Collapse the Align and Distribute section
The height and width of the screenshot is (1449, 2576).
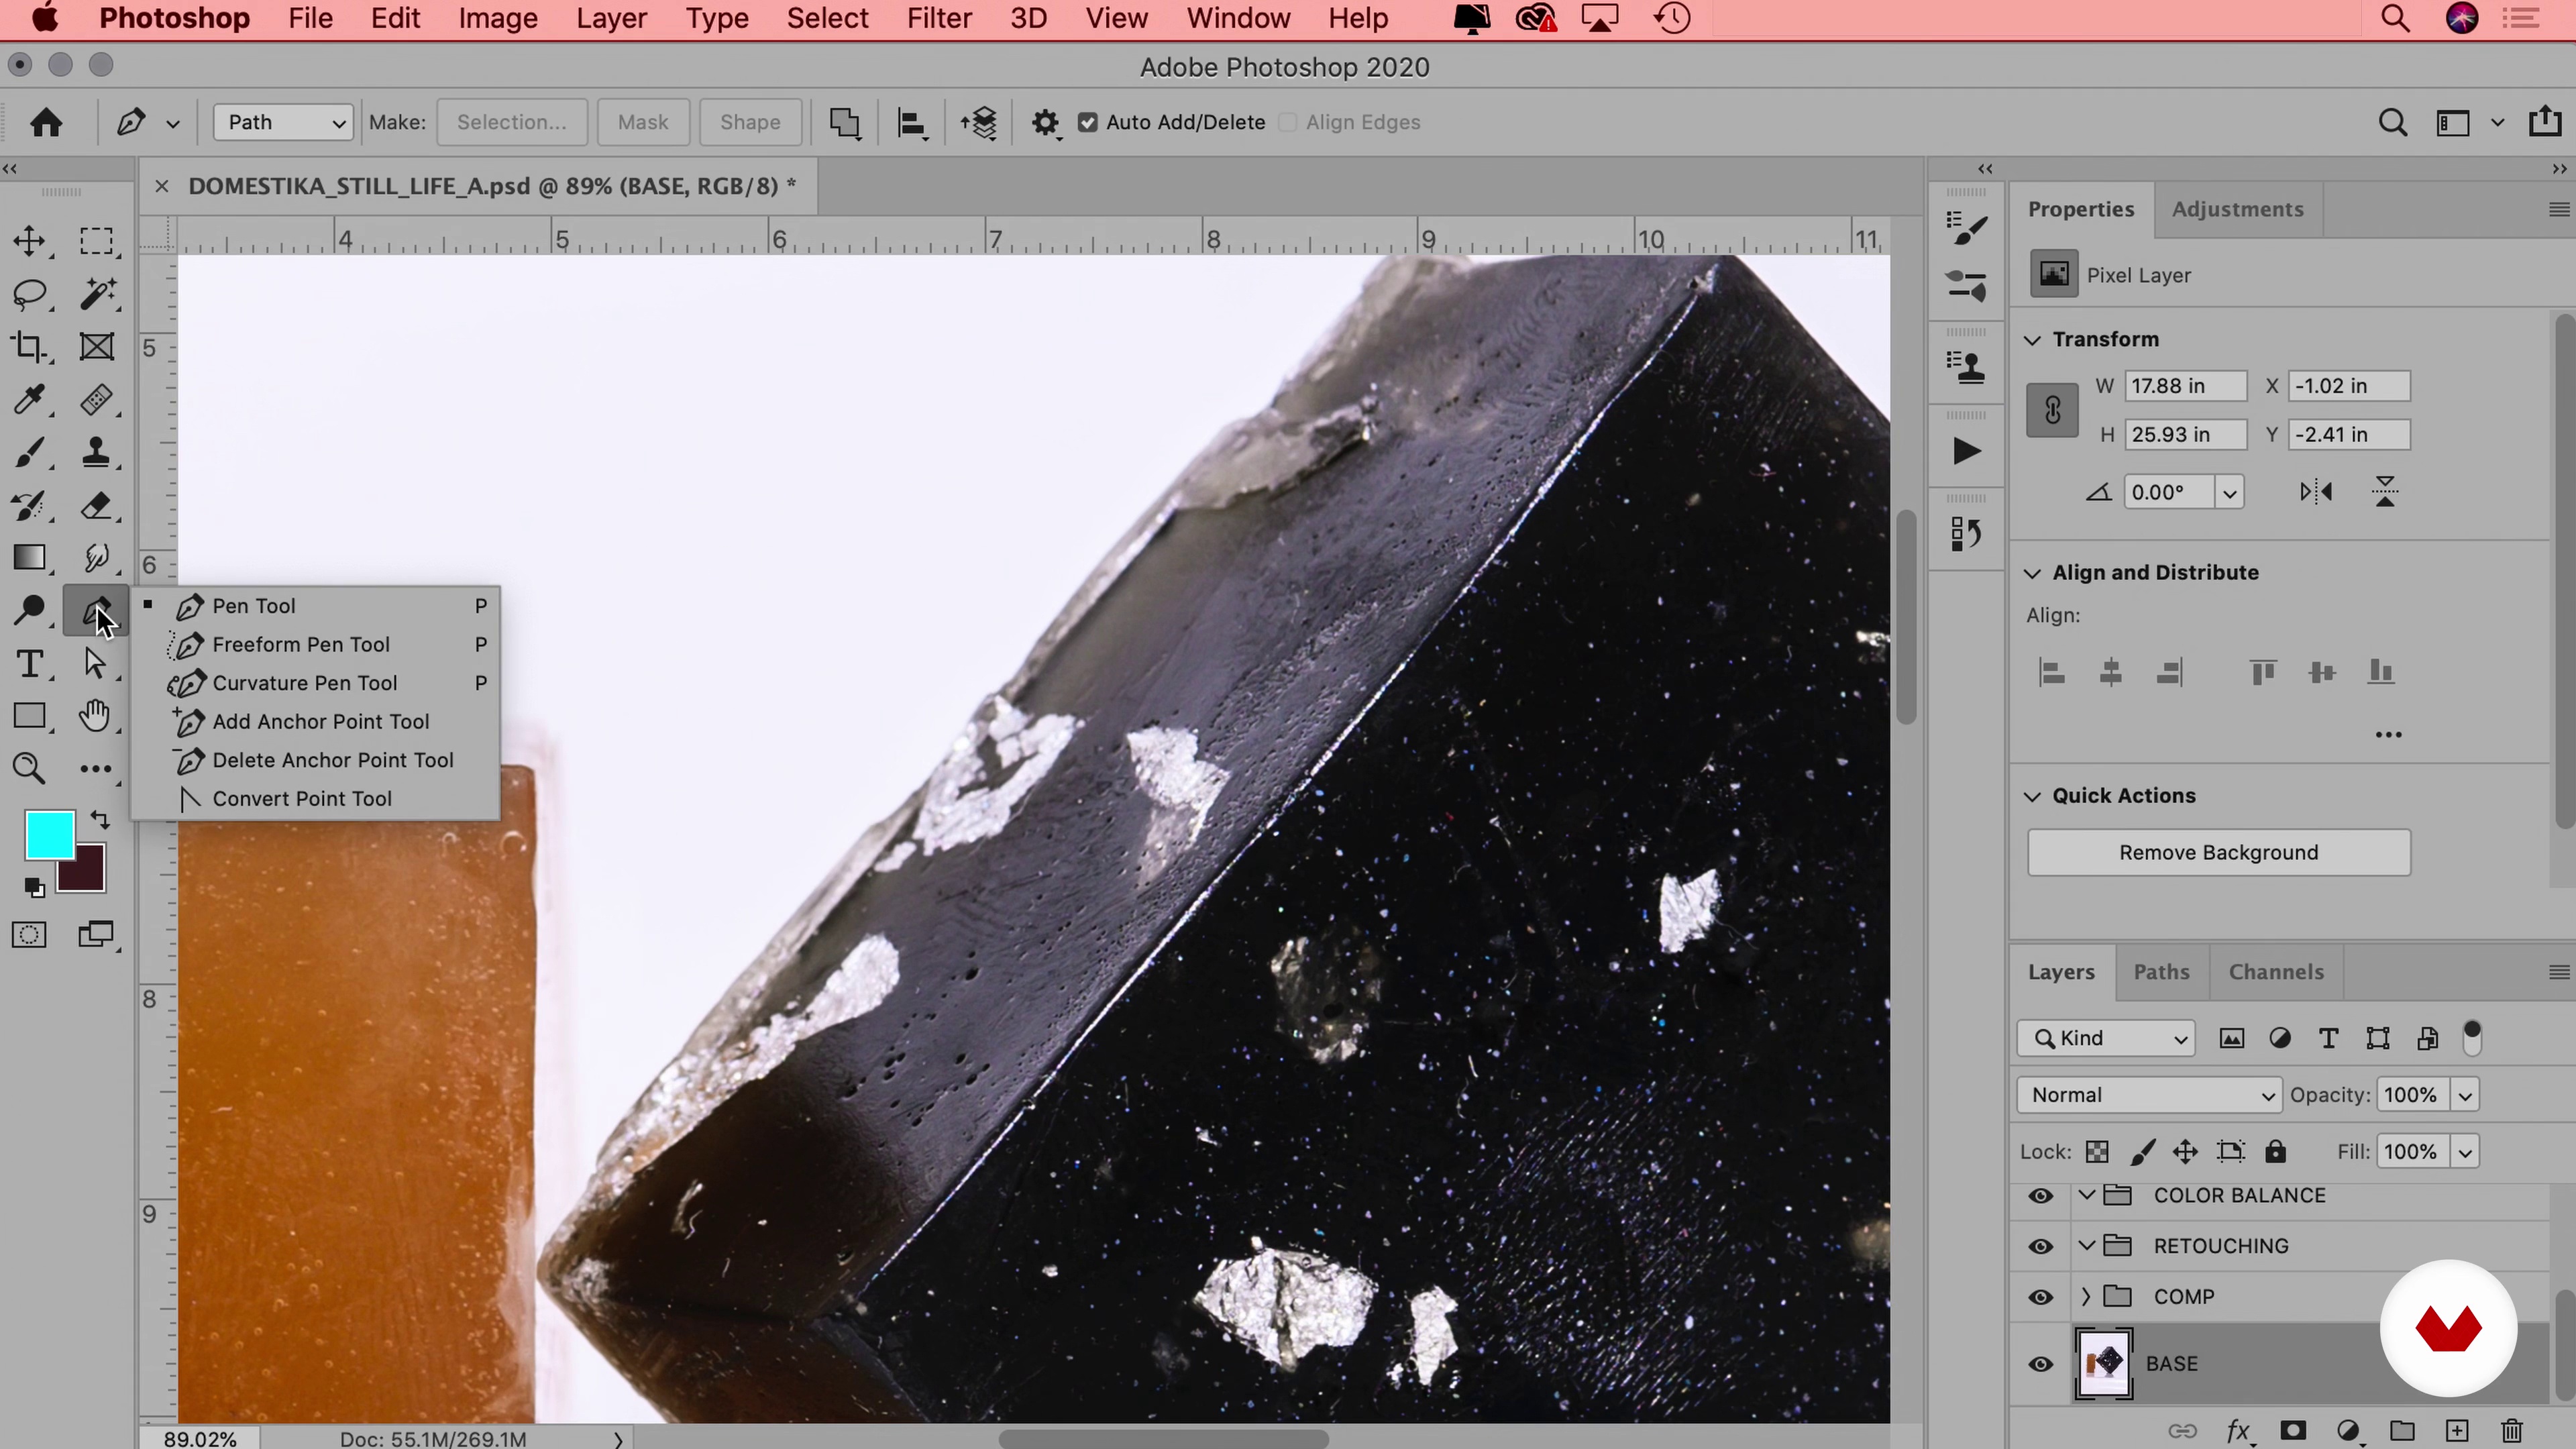[x=2032, y=573]
